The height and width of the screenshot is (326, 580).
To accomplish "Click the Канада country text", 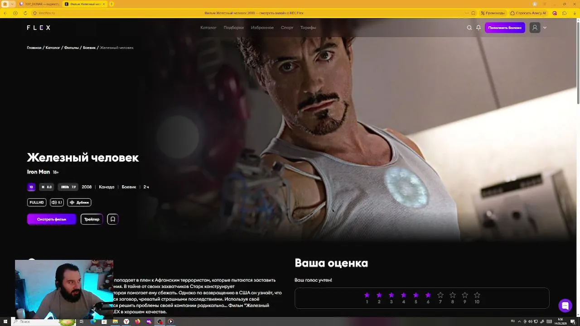I will (x=106, y=187).
